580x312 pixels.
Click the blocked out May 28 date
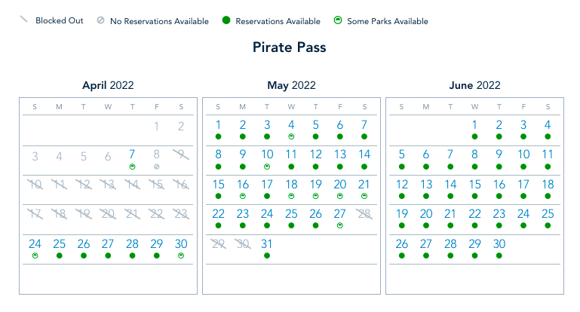pos(364,215)
